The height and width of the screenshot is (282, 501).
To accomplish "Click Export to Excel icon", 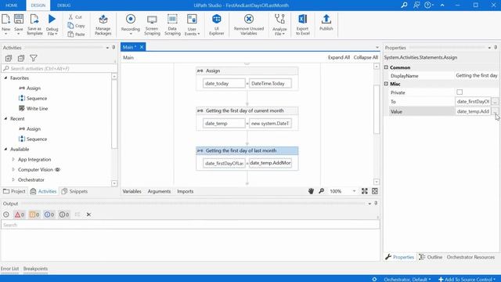I will (x=302, y=19).
